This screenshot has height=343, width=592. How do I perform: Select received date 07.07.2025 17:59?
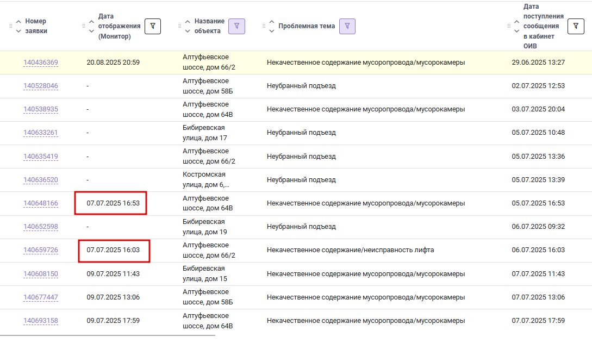(538, 320)
